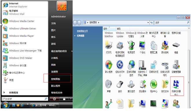The width and height of the screenshot is (191, 111).
Task: Open the 鼠标 mouse settings icon
Action: coord(120,86)
